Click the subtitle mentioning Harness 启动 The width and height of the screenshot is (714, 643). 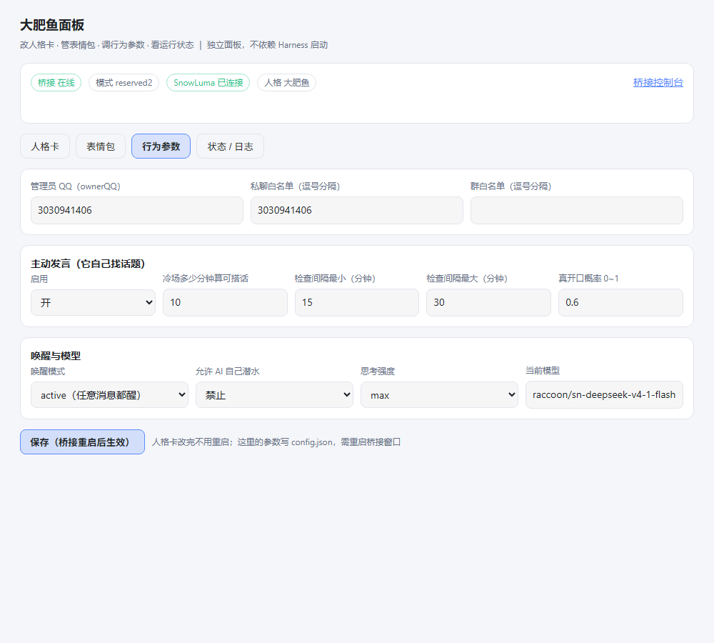click(x=174, y=45)
